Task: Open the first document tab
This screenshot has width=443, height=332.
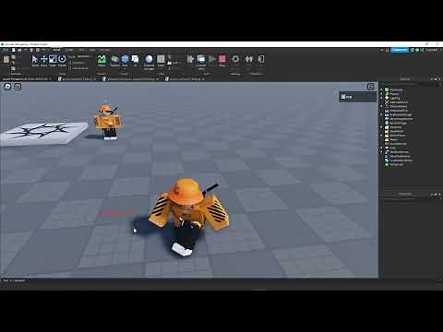Action: [27, 79]
